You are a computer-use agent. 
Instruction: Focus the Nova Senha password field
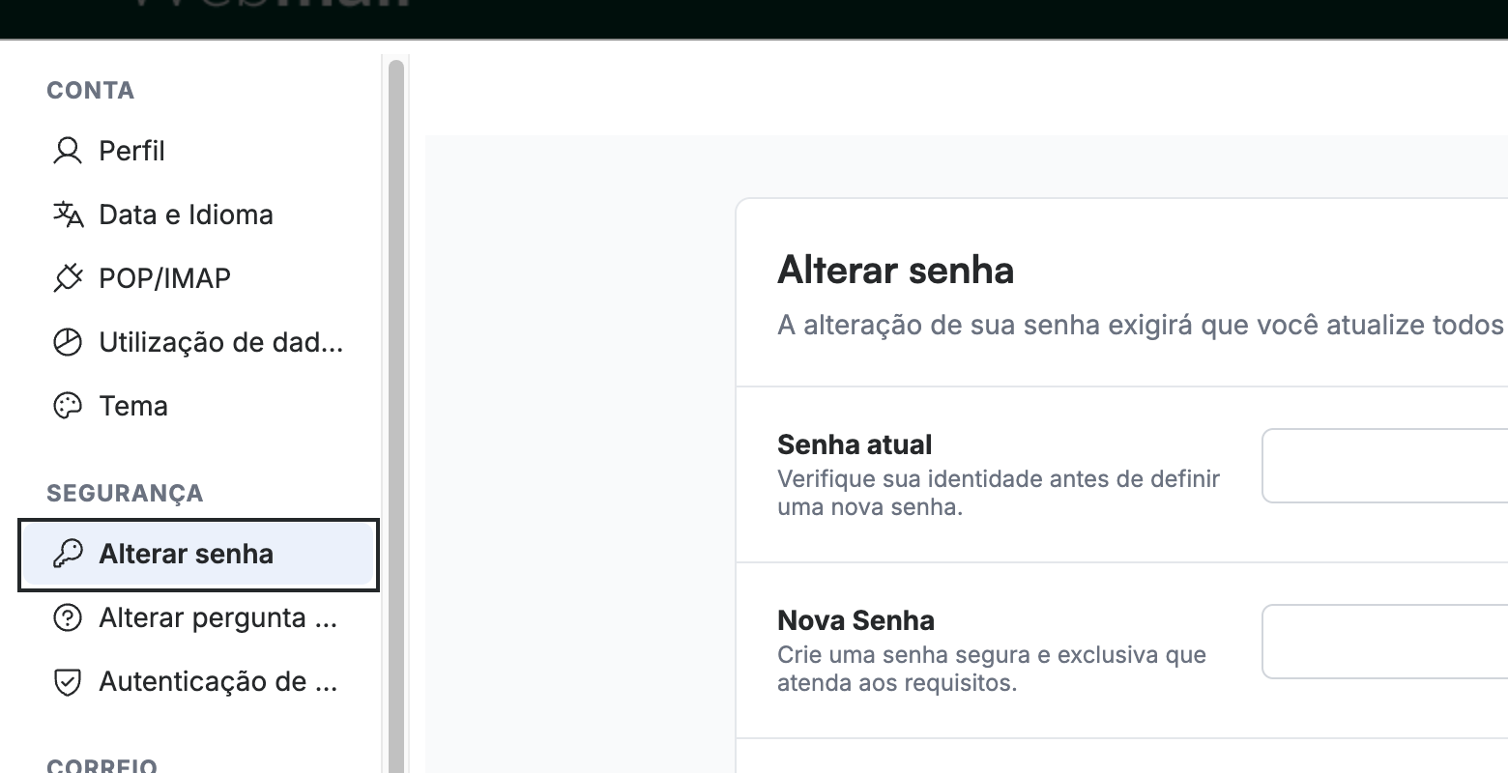coord(1385,642)
